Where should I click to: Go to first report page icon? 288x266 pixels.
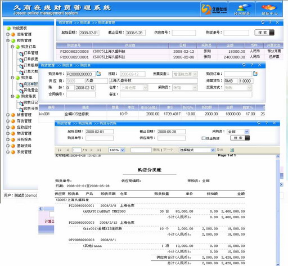pos(60,150)
